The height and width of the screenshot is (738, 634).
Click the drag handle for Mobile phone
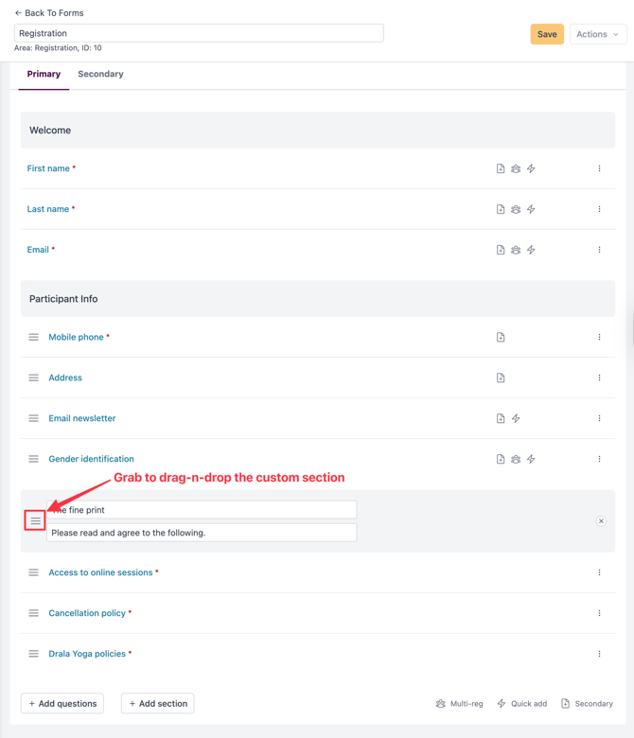(33, 337)
